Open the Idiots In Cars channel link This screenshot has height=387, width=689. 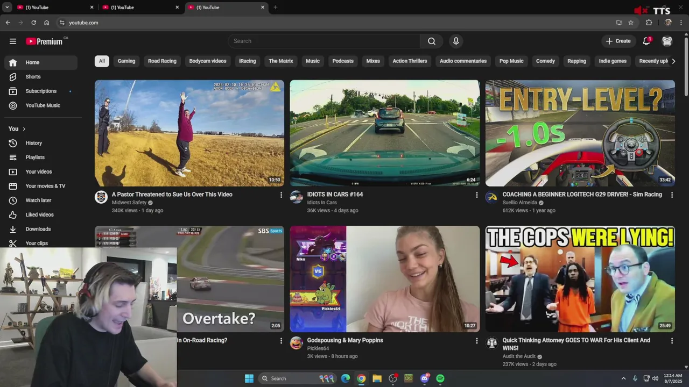pos(322,203)
